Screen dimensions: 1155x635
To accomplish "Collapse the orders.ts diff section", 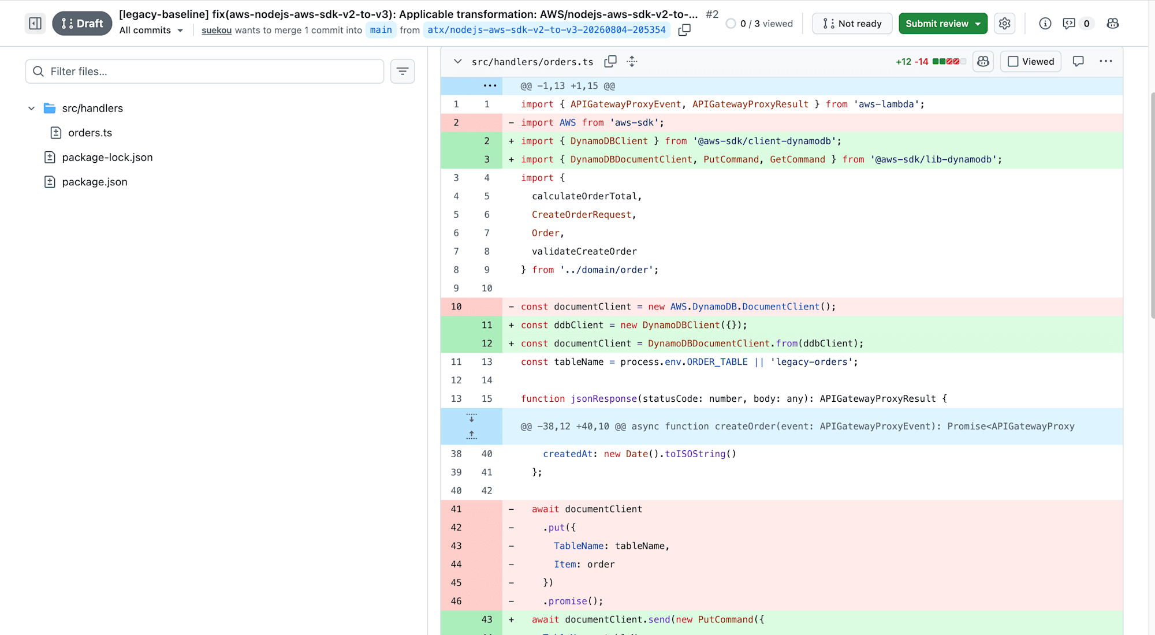I will point(458,61).
